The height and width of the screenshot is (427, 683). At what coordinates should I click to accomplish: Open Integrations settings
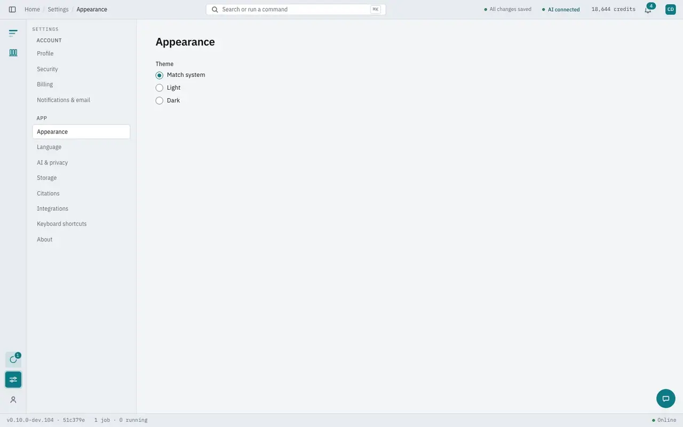tap(81, 209)
